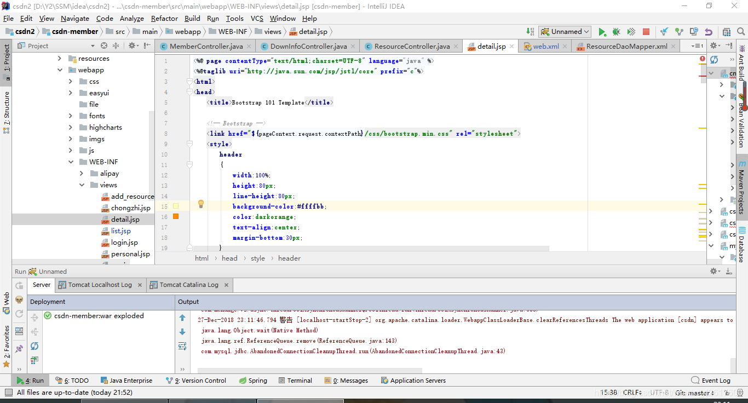
Task: Switch to MemberController.java tab
Action: 206,47
